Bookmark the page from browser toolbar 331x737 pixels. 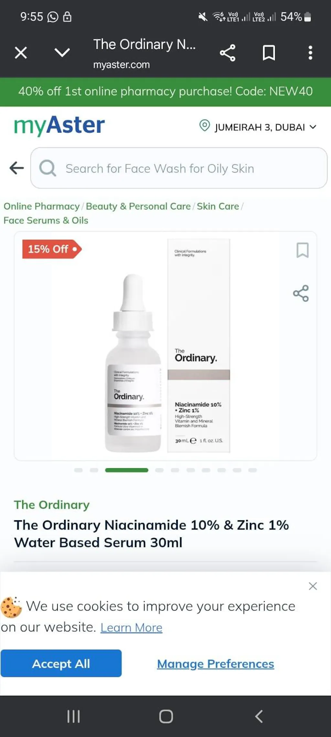(269, 53)
